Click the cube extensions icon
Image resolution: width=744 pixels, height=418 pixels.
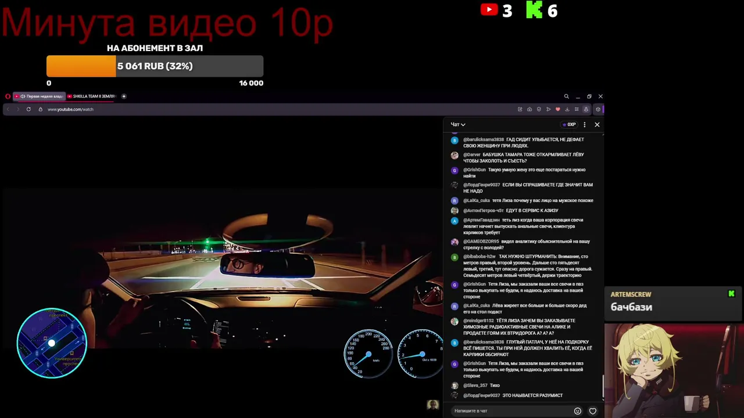click(x=598, y=109)
